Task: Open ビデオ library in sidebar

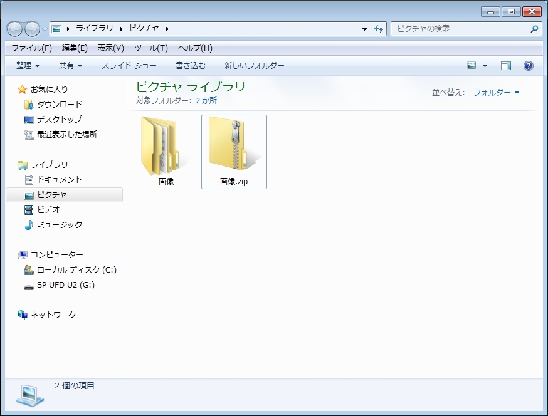Action: pyautogui.click(x=48, y=209)
